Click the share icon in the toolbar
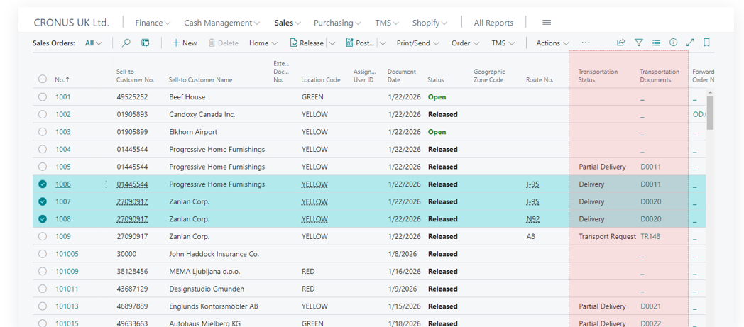The image size is (744, 327). coord(621,43)
